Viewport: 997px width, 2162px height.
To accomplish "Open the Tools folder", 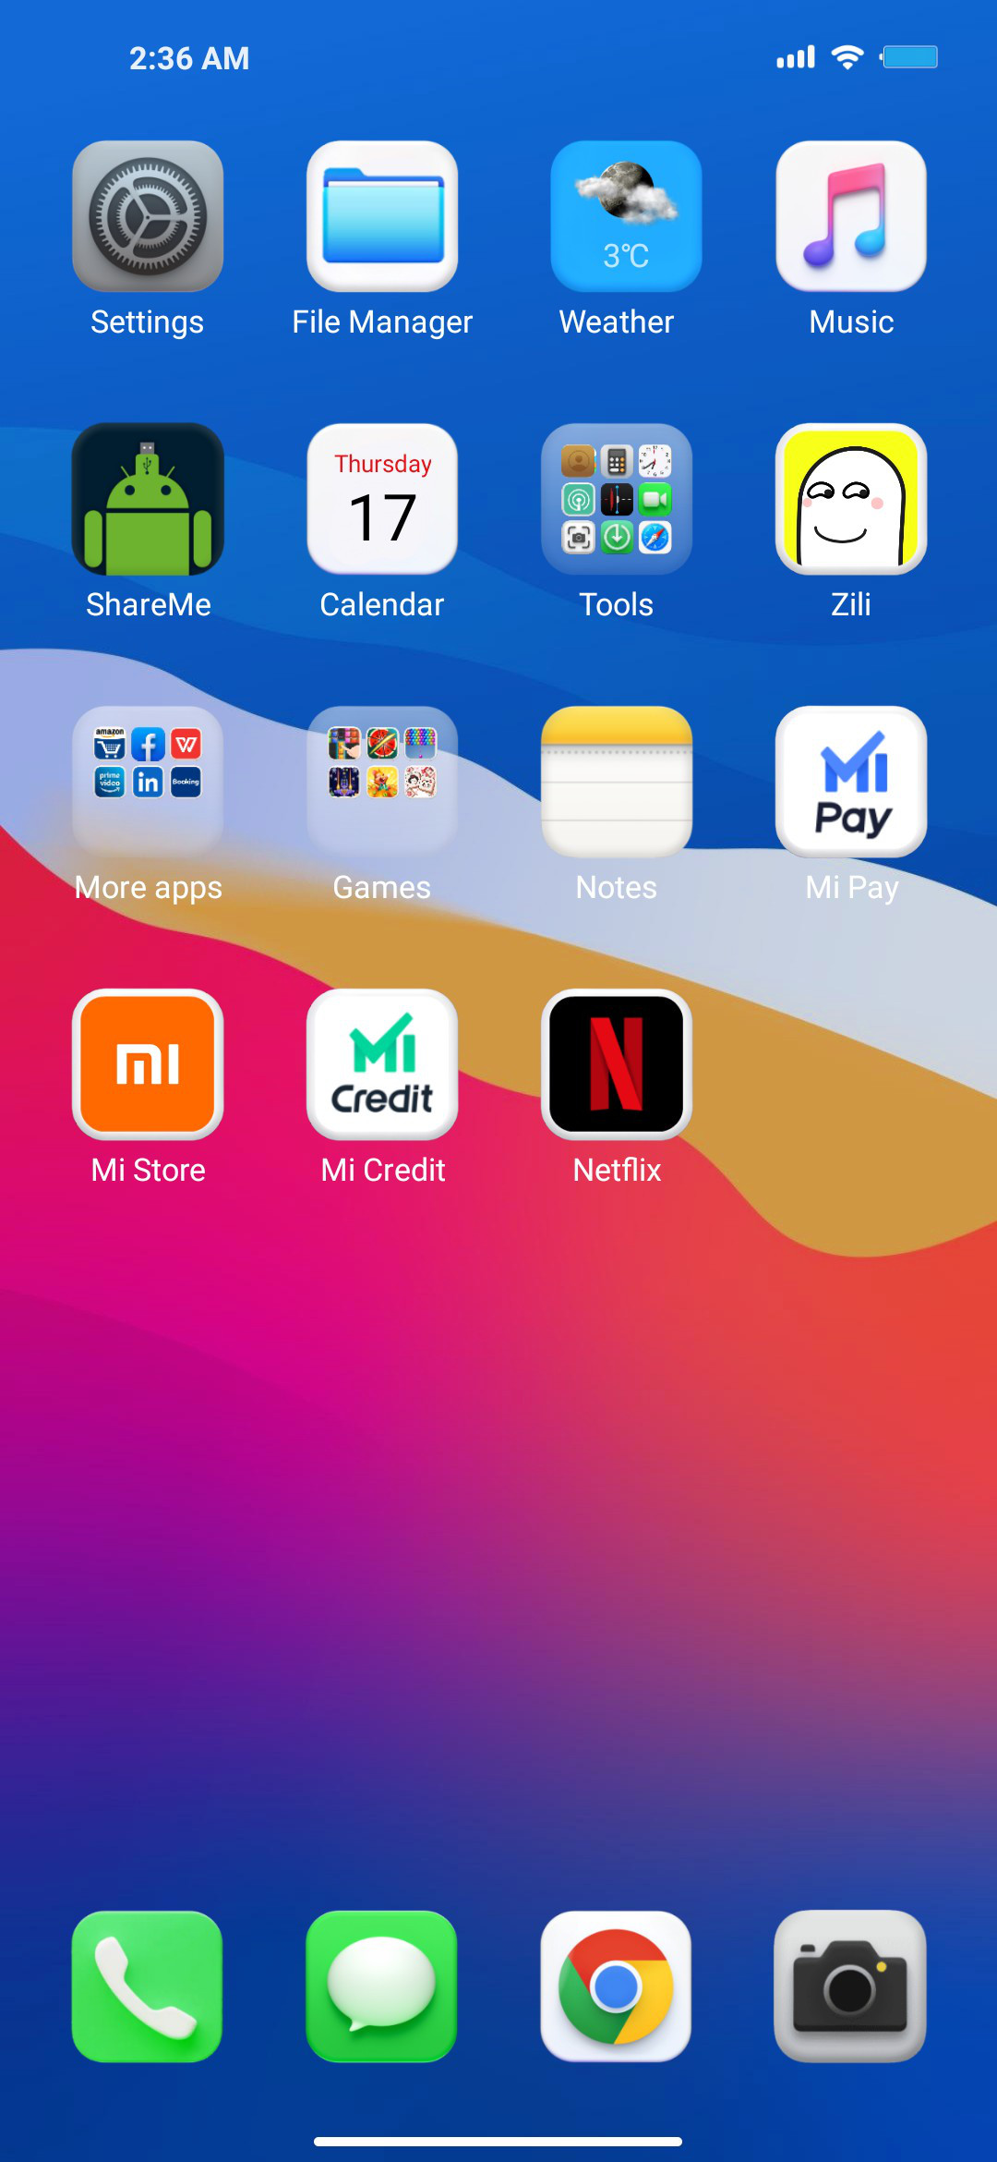I will point(617,499).
